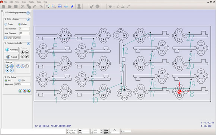
Task: Click the Arrange by Y icon
Action: pos(12,71)
